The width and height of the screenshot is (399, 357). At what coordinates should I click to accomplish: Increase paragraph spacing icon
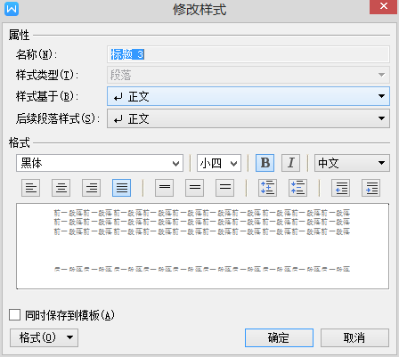268,188
